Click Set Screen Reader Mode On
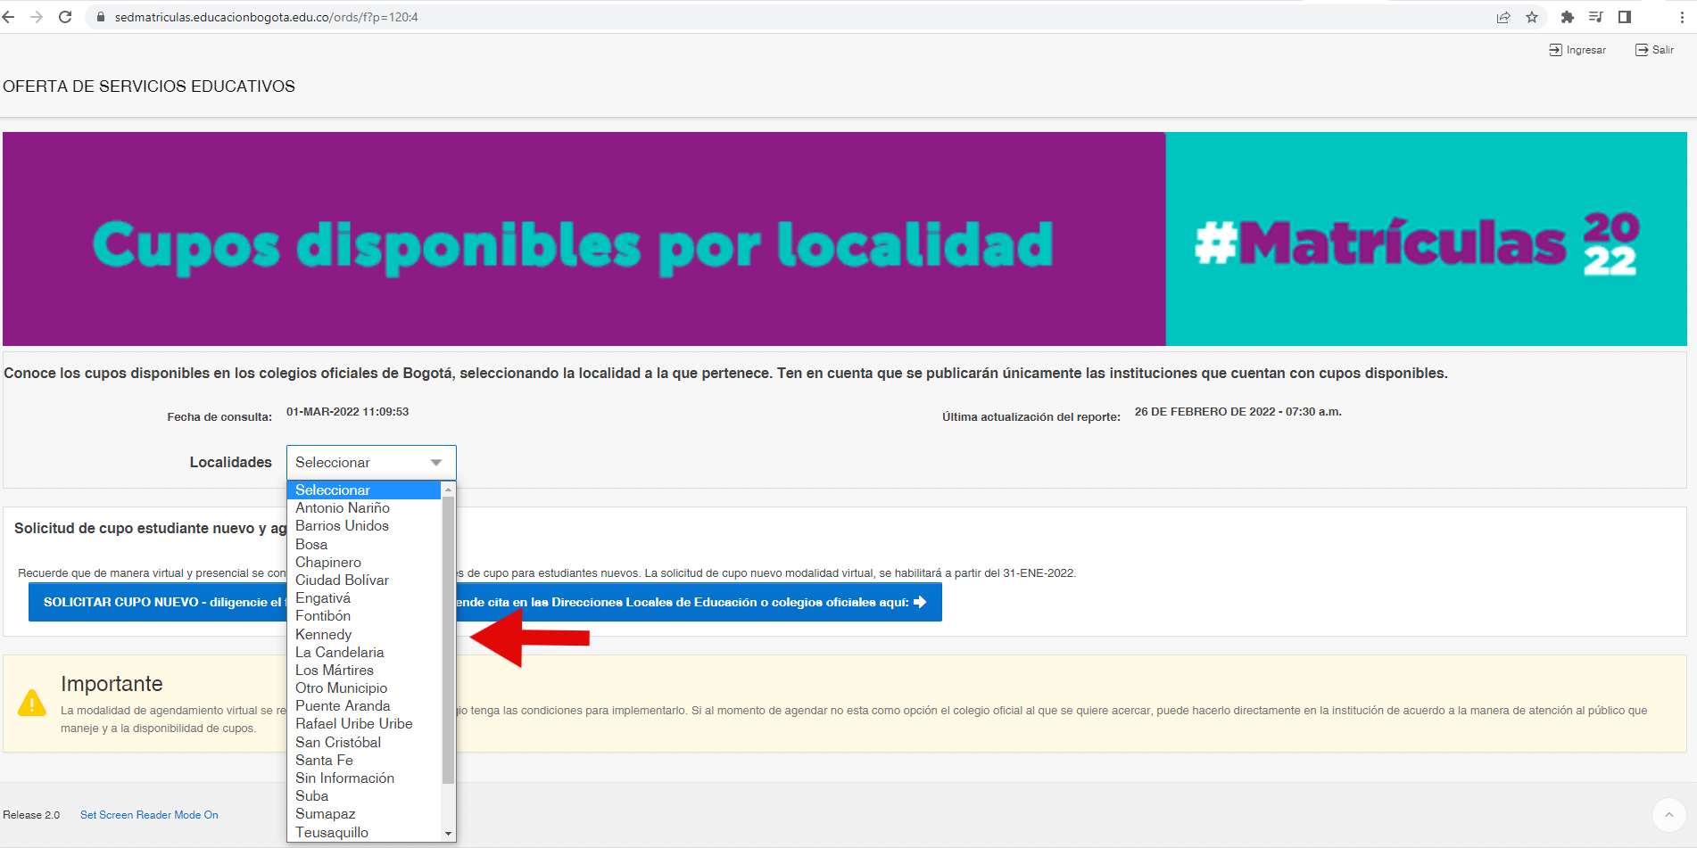 [x=149, y=815]
